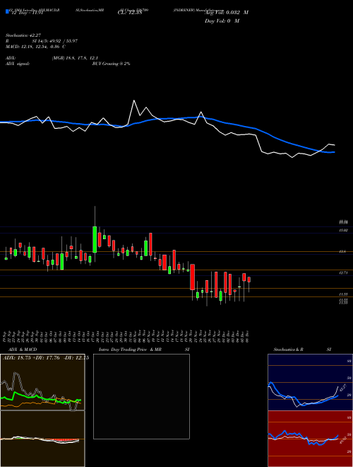The height and width of the screenshot is (467, 353).
Task: Click the blue 12-day SMA legend square
Action: 8,11
